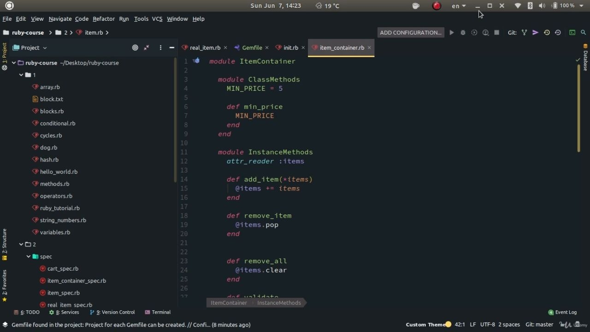The width and height of the screenshot is (590, 332).
Task: Toggle Custom Theme yellow indicator
Action: tap(448, 325)
